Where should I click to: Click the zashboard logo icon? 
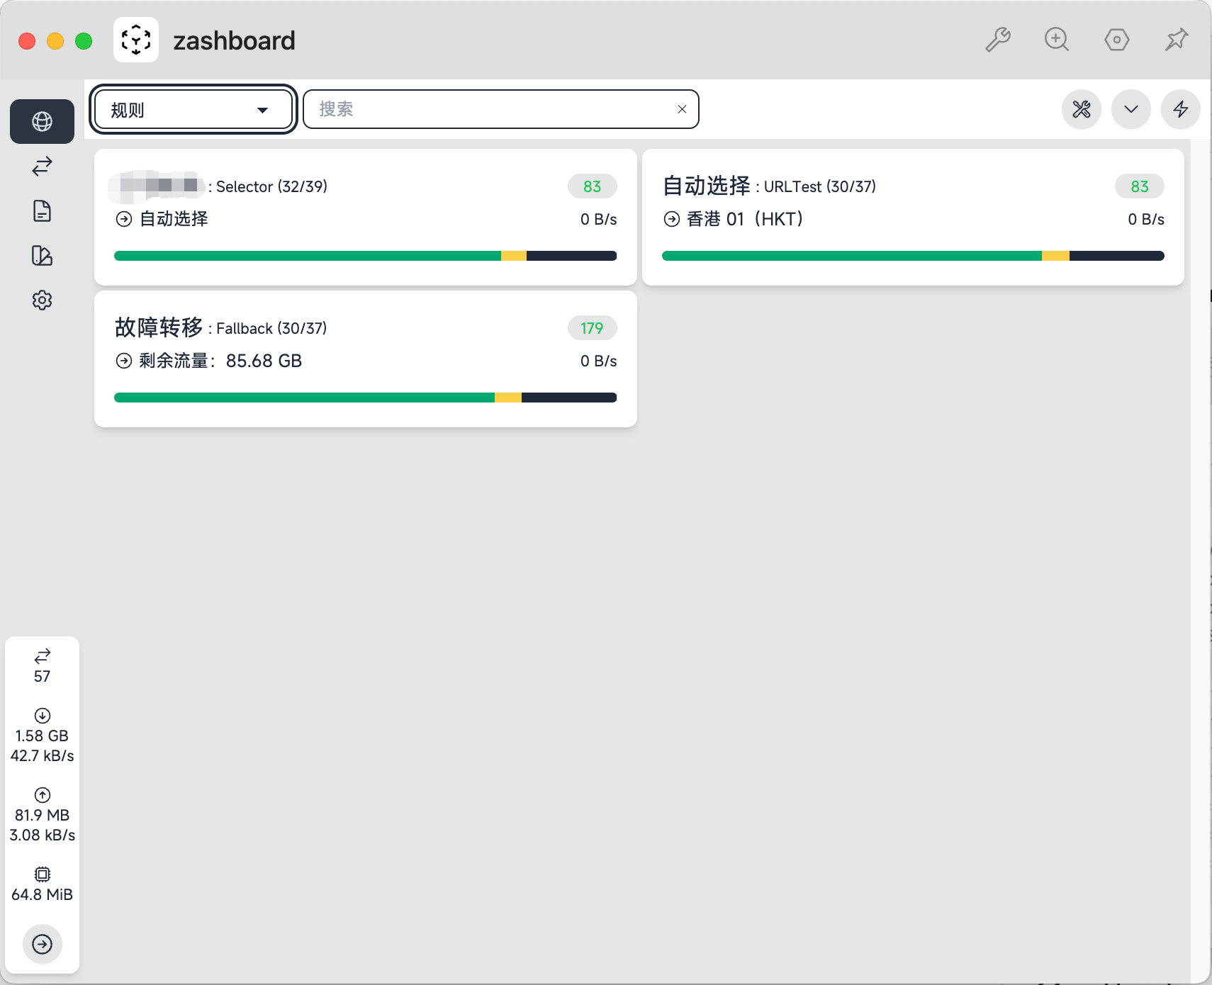(x=136, y=40)
